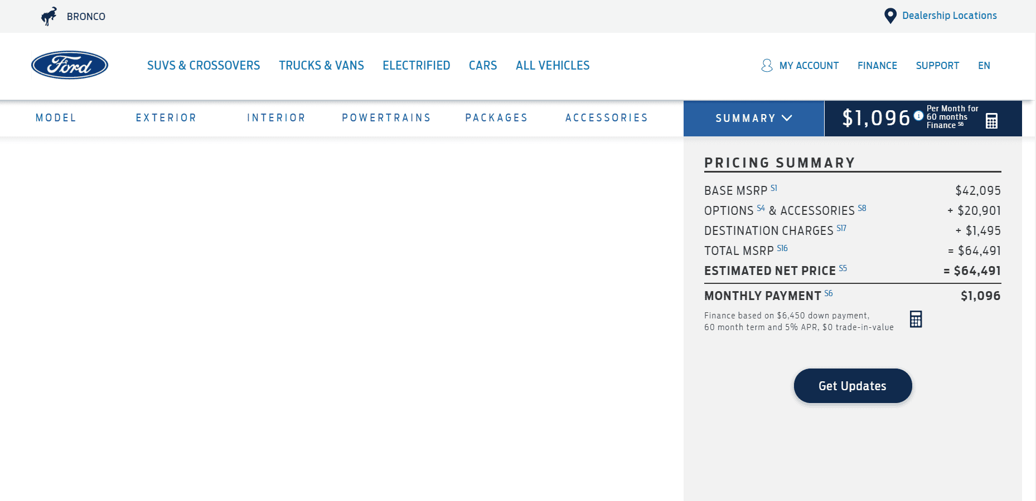Click the Base MSRP value $42,095
1036x501 pixels.
978,191
